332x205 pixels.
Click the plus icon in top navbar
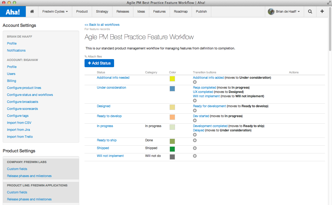pyautogui.click(x=322, y=12)
